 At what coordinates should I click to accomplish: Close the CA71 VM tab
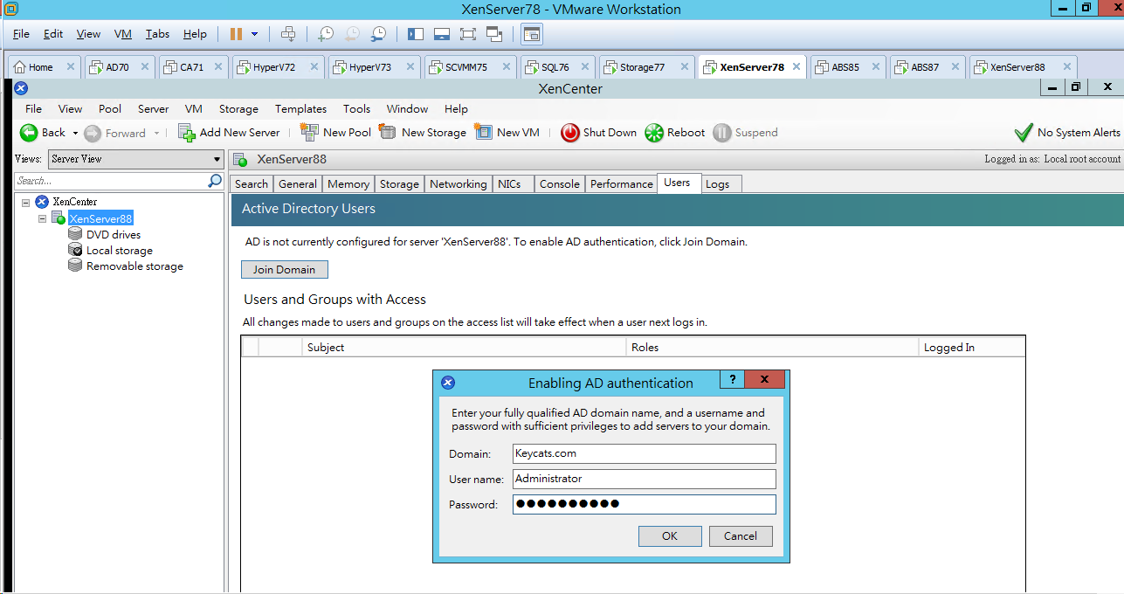click(x=218, y=66)
